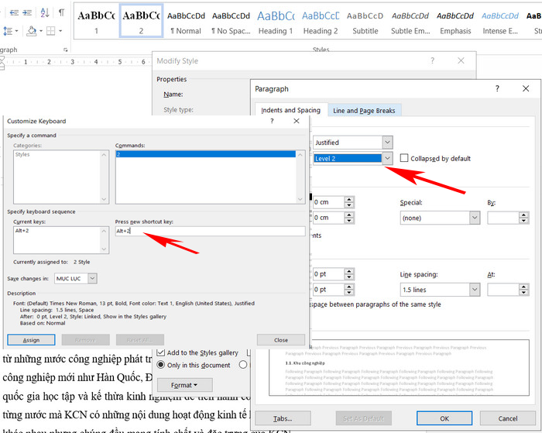Click the Sort (A-Z) icon in ribbon
Screen dimensions: 542x433
click(x=44, y=12)
